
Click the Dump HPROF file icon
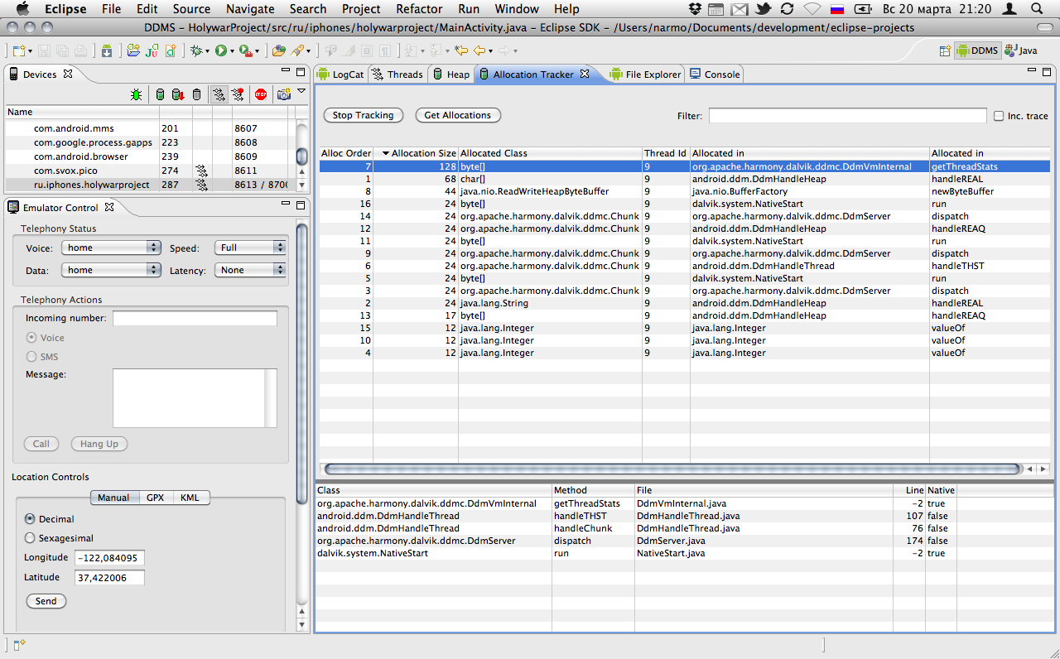tap(177, 94)
